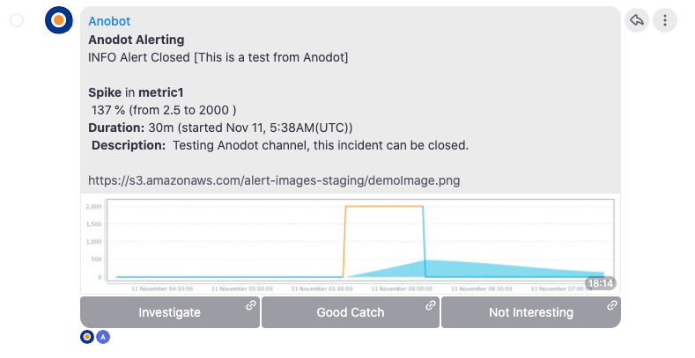Viewport: 695px width, 358px height.
Task: Open the Anobot sender name
Action: (109, 21)
